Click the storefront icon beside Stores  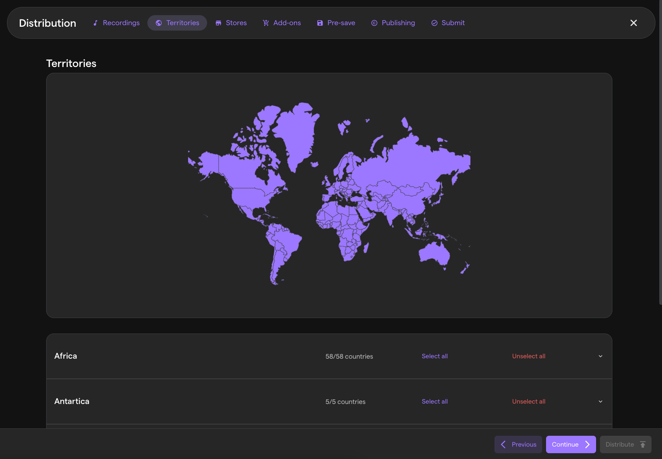point(218,23)
